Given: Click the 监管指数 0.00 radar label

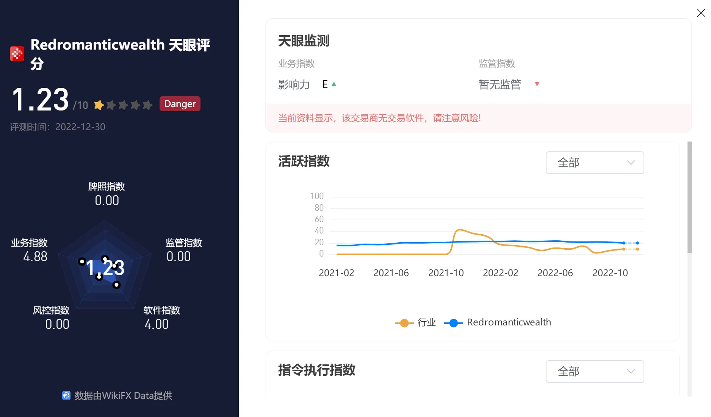Looking at the screenshot, I should (184, 250).
